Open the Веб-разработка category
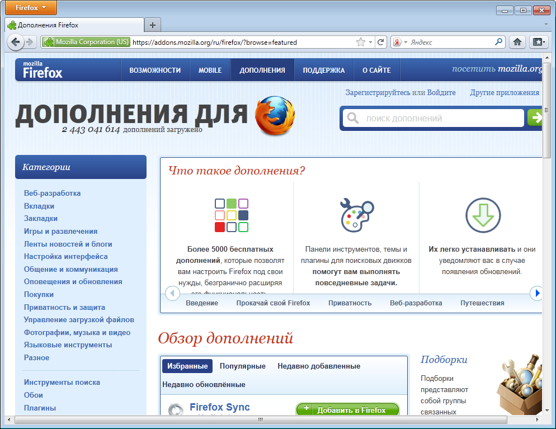The height and width of the screenshot is (429, 556). [52, 193]
